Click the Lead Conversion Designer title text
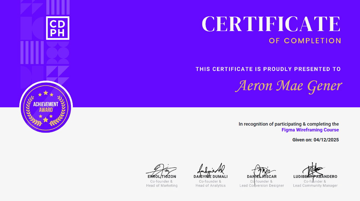The image size is (360, 201). [x=262, y=186]
